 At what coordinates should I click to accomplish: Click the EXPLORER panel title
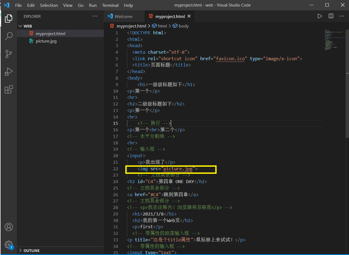(32, 16)
